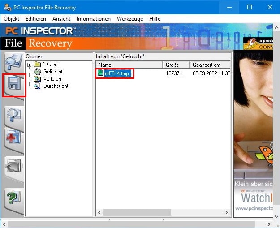Sort by the Name column header
Screen dimensions: 280x228
point(129,65)
